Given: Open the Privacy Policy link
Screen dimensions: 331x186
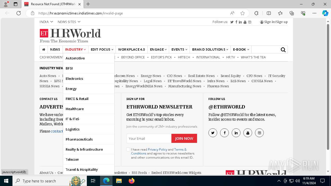Looking at the screenshot, I should pyautogui.click(x=157, y=149).
